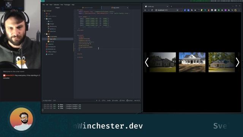Image resolution: width=243 pixels, height=137 pixels.
Task: Select the Svelte app browser tab
Action: tap(156, 6)
